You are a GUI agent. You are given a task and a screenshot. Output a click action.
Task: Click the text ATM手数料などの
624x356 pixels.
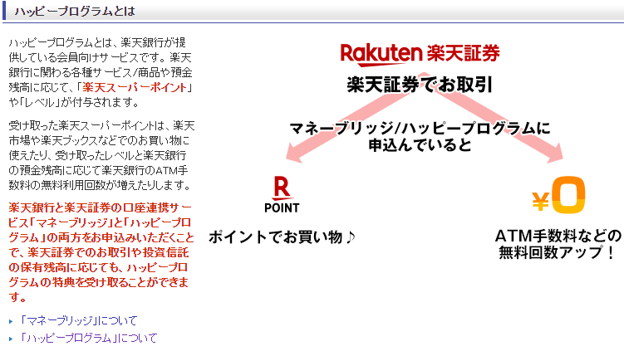click(x=558, y=236)
